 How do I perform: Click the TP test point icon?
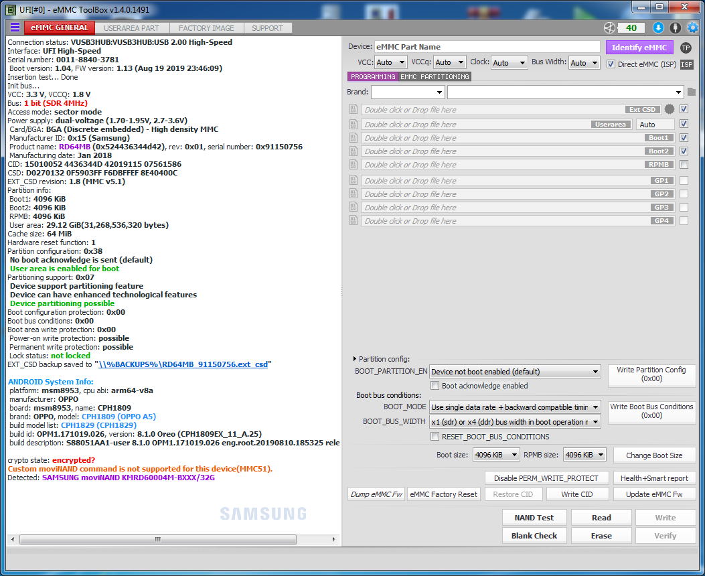point(685,48)
